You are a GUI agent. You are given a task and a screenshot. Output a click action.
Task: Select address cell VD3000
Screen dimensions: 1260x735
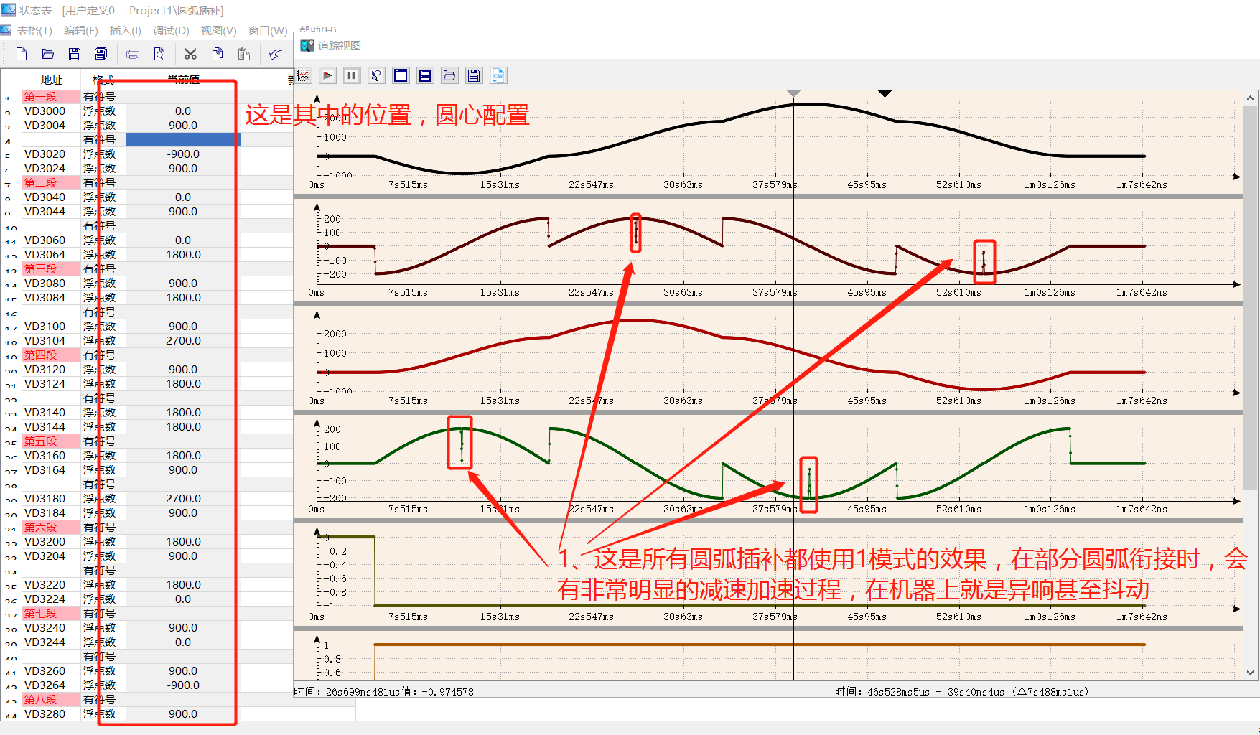[52, 111]
